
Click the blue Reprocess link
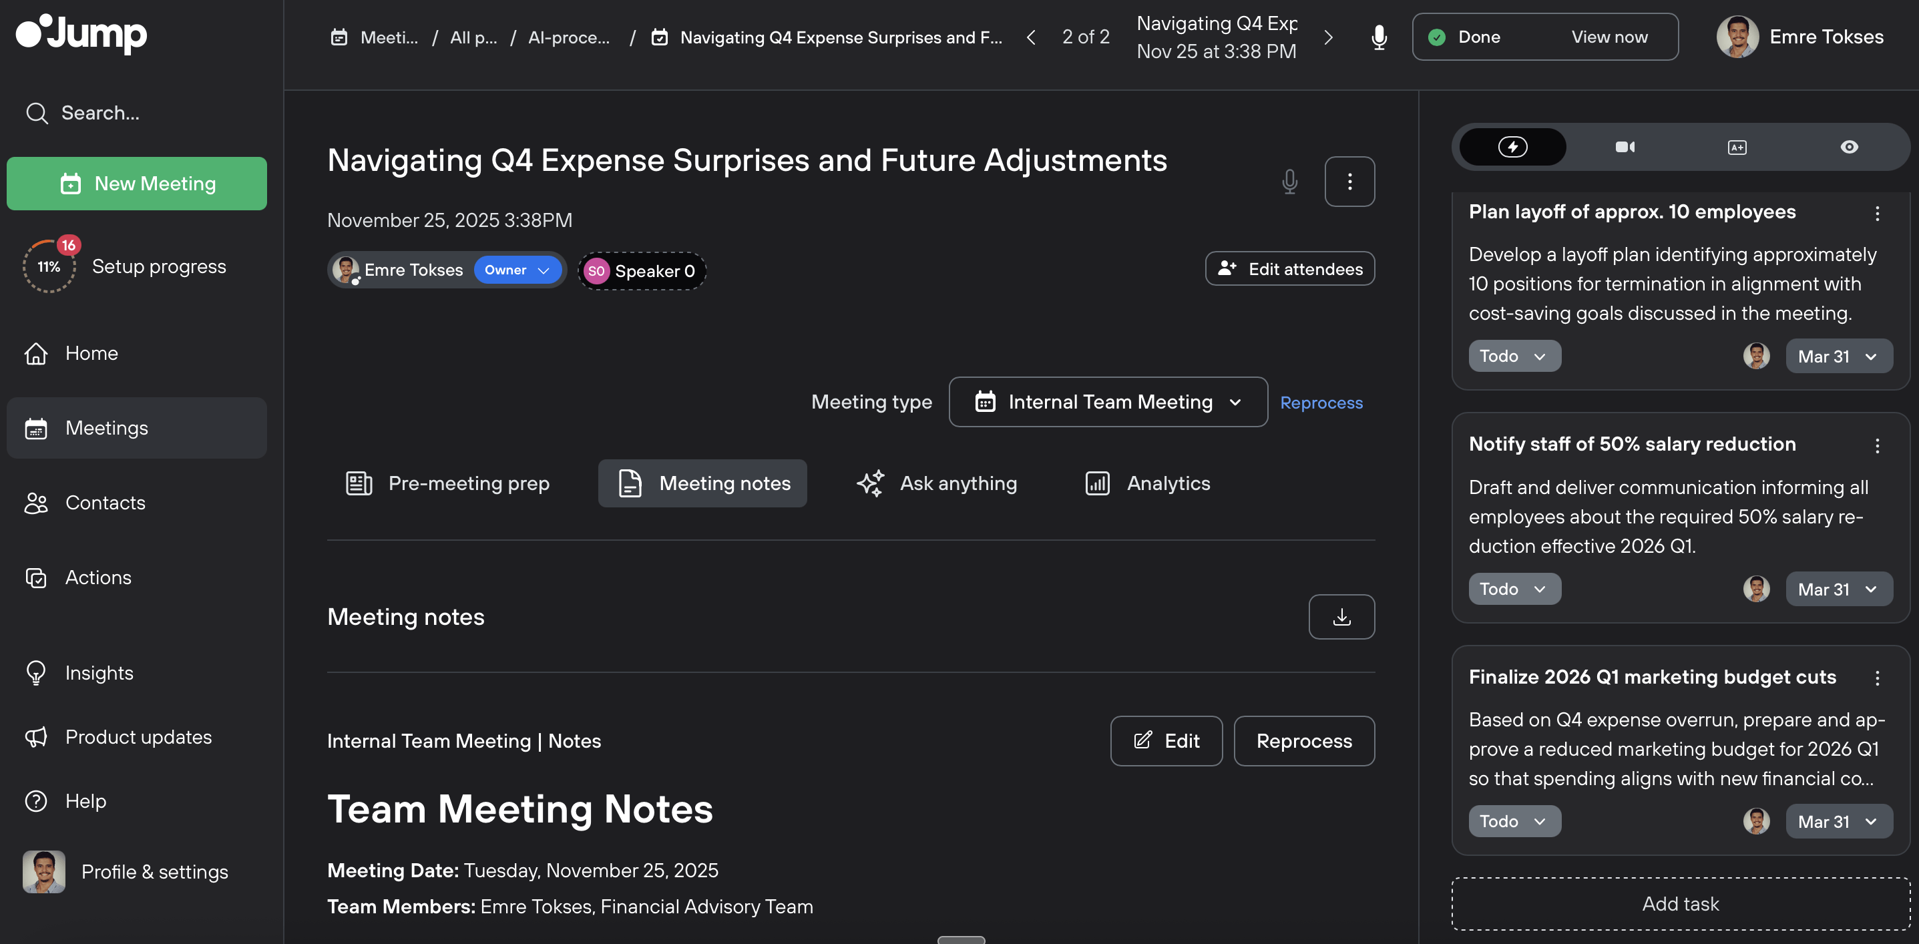(1321, 403)
